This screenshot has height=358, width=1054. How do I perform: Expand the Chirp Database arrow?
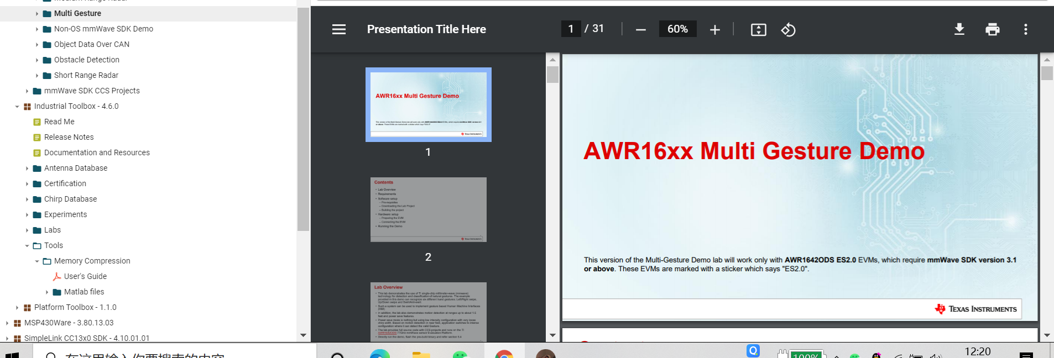pyautogui.click(x=27, y=199)
